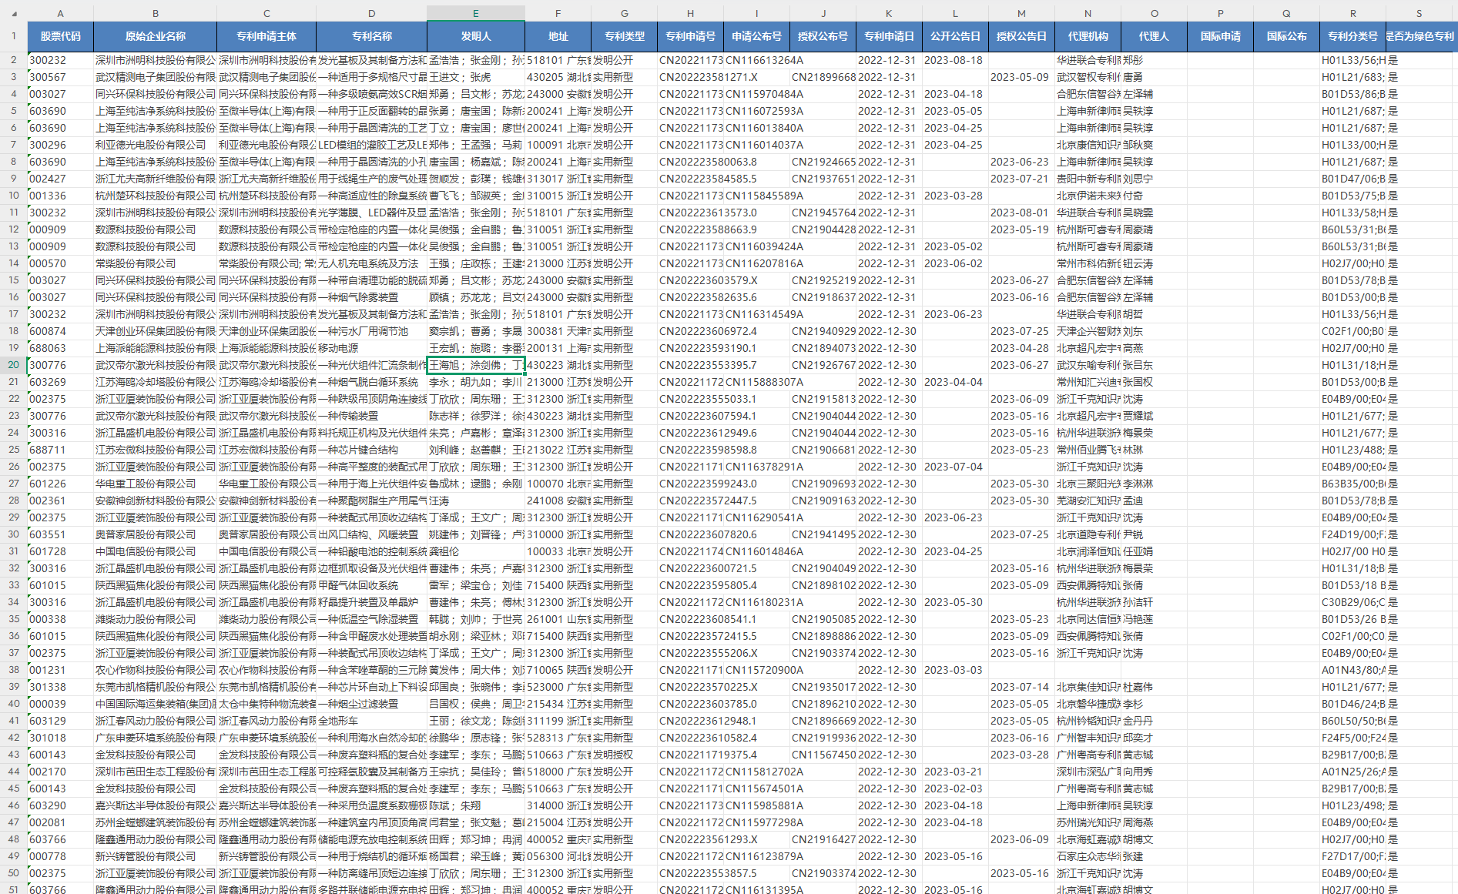Select the 地址 header cell

558,36
